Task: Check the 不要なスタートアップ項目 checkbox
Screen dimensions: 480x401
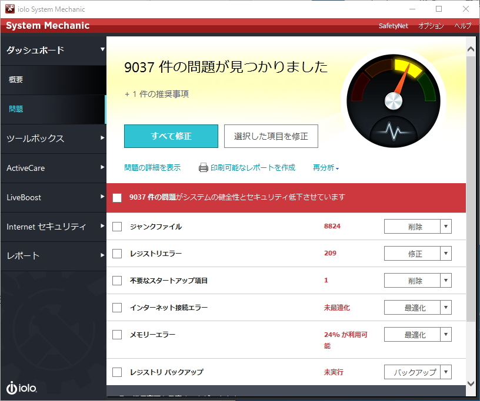Action: [117, 280]
